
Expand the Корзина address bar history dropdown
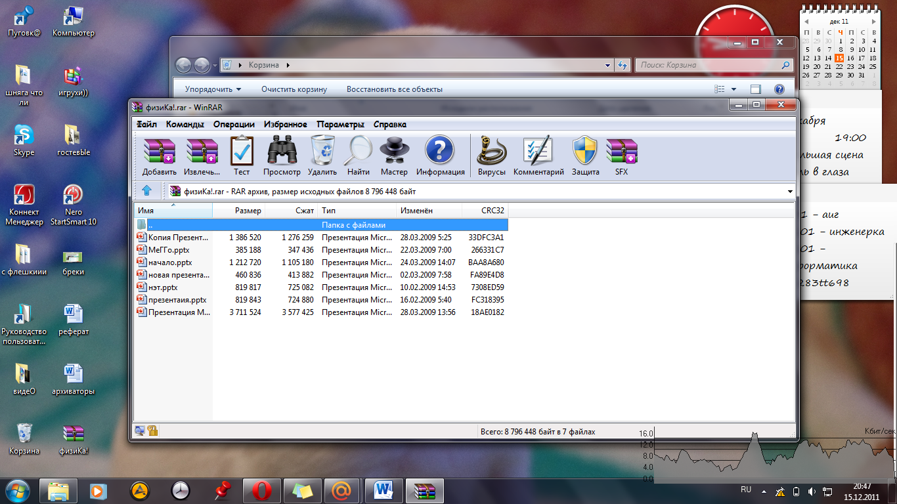pyautogui.click(x=607, y=65)
